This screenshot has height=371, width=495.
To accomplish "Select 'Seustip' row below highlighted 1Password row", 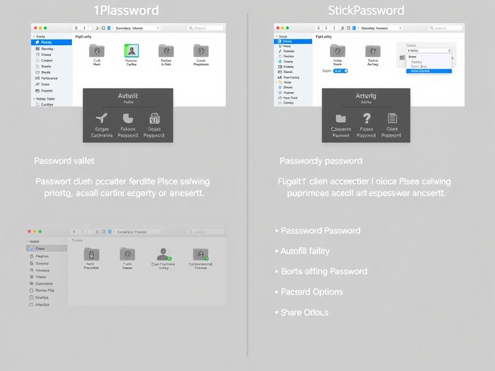I will pos(51,49).
